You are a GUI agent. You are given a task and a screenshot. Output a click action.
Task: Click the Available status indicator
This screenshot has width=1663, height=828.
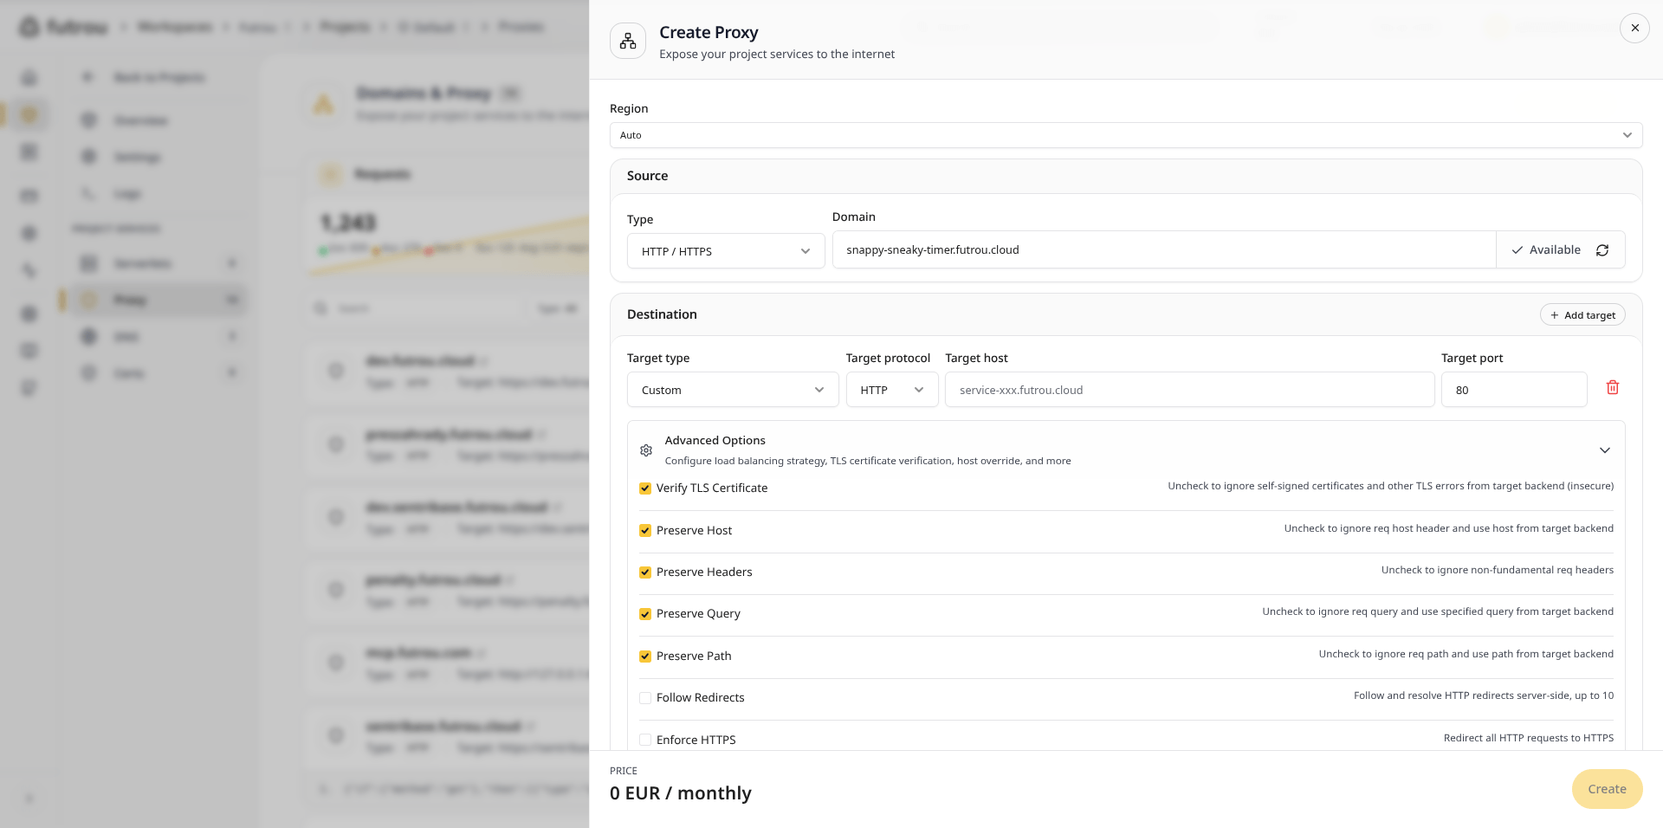pyautogui.click(x=1546, y=250)
